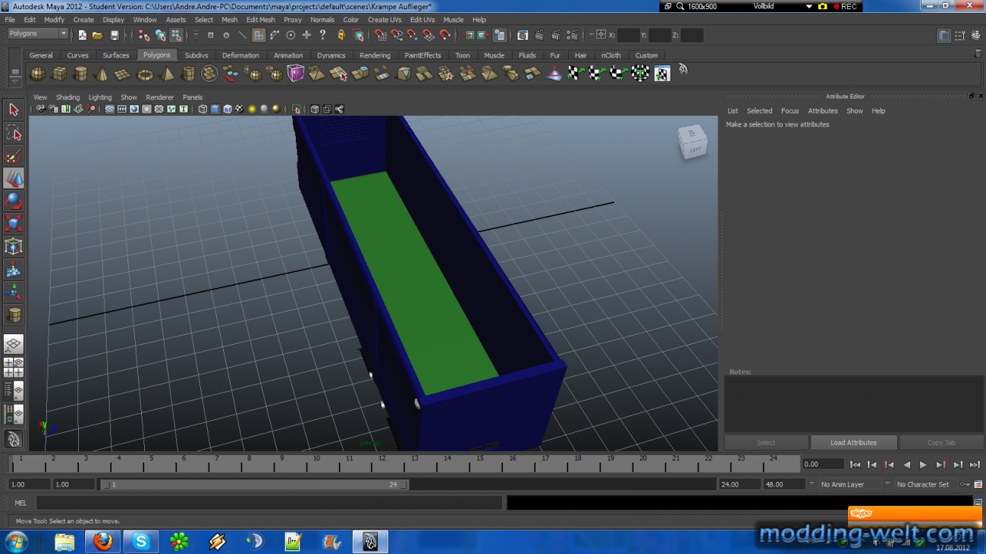Create a polygon cube from the shelf
The width and height of the screenshot is (986, 554).
[58, 74]
